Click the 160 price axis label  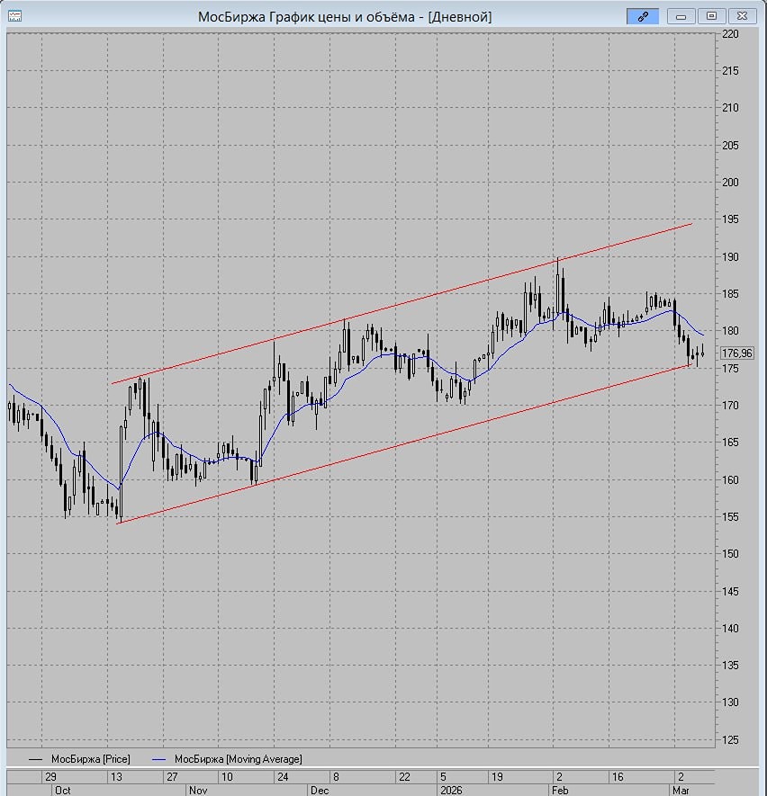coord(730,479)
